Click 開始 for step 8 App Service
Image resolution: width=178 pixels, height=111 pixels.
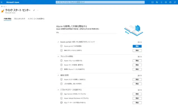click(137, 94)
